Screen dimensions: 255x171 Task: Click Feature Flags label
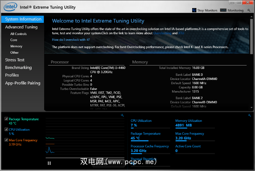[x=80, y=93]
